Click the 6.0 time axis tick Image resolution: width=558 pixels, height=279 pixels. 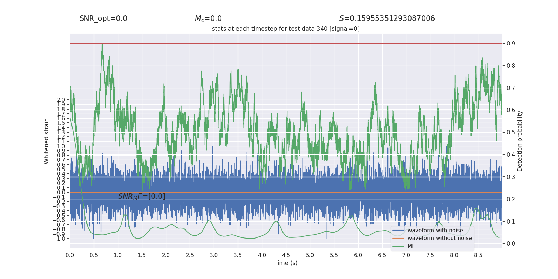[358, 255]
